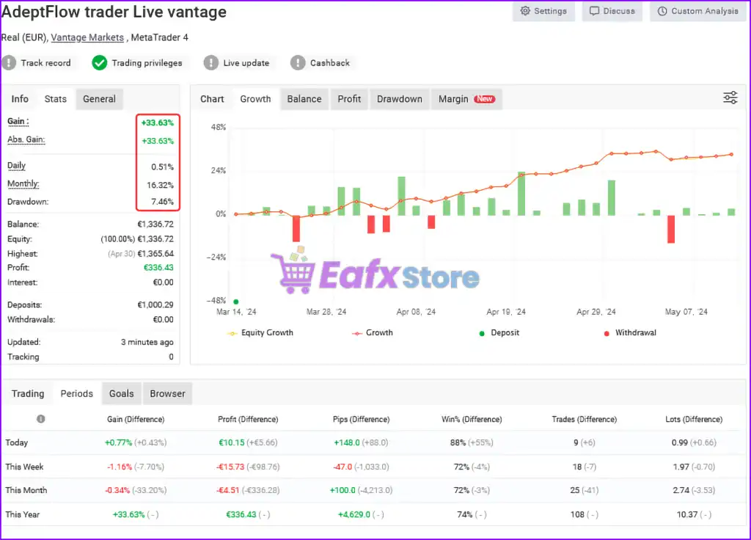Click the Cashback warning icon

tap(298, 63)
